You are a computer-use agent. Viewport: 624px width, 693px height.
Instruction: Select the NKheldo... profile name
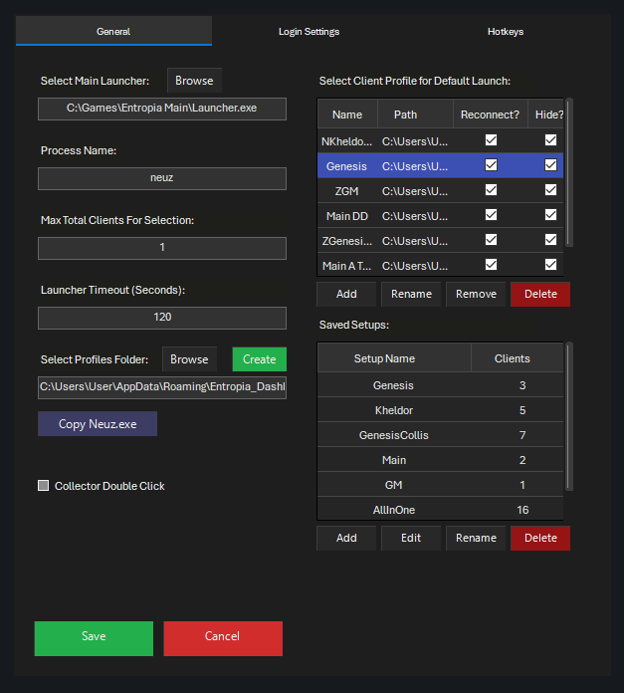[346, 141]
